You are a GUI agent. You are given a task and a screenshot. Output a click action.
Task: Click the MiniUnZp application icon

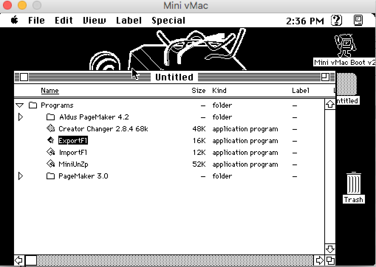click(51, 164)
